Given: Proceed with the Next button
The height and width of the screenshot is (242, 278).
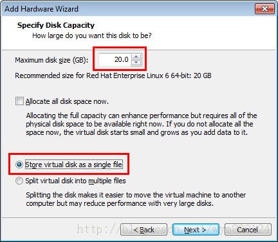Looking at the screenshot, I should click(196, 230).
